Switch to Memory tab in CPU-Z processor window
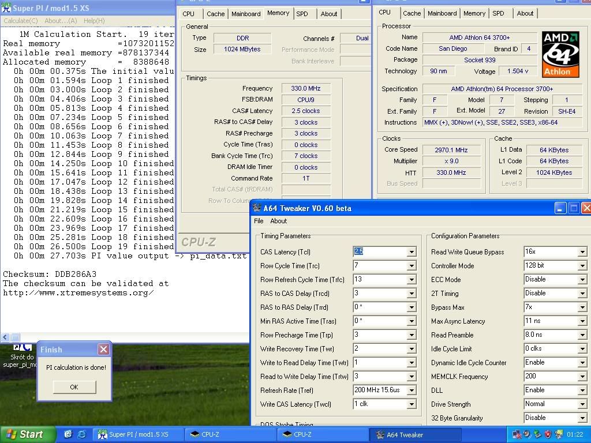 pyautogui.click(x=474, y=14)
